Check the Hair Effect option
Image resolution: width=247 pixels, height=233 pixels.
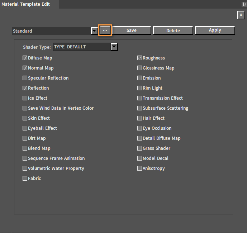tap(139, 118)
